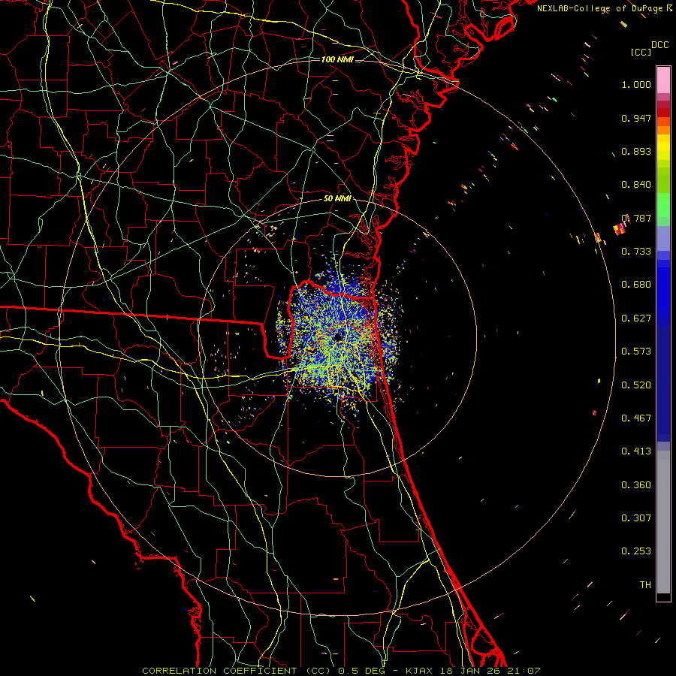The image size is (676, 676).
Task: Click the 0.467 legend value
Action: [x=636, y=418]
